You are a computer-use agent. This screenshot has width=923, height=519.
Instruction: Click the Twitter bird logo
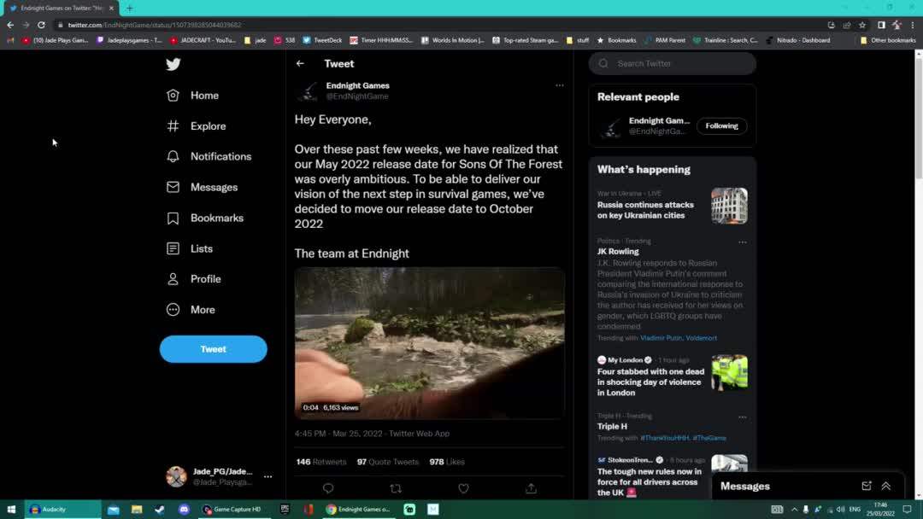point(173,64)
